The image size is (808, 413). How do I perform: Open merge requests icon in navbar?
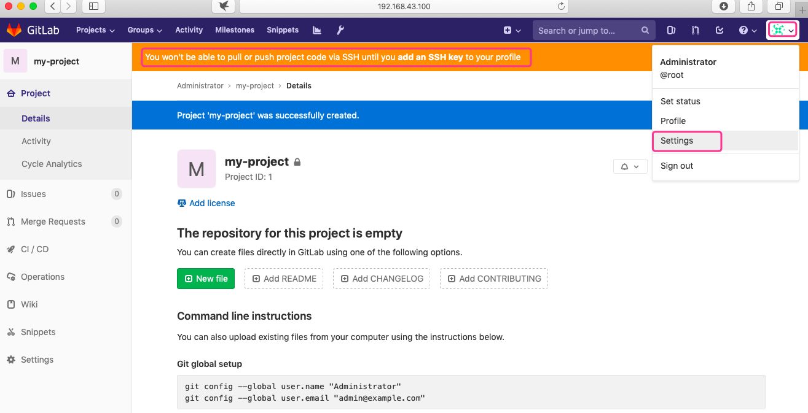[x=695, y=30]
